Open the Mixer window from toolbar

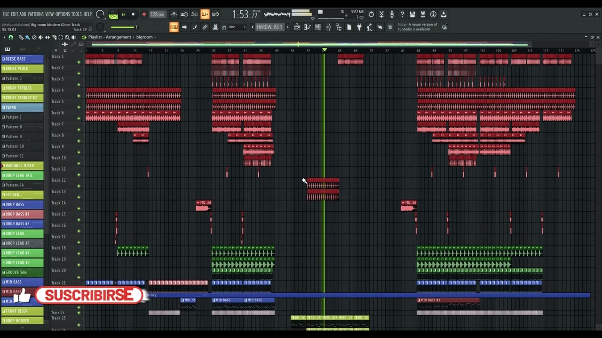point(328,27)
